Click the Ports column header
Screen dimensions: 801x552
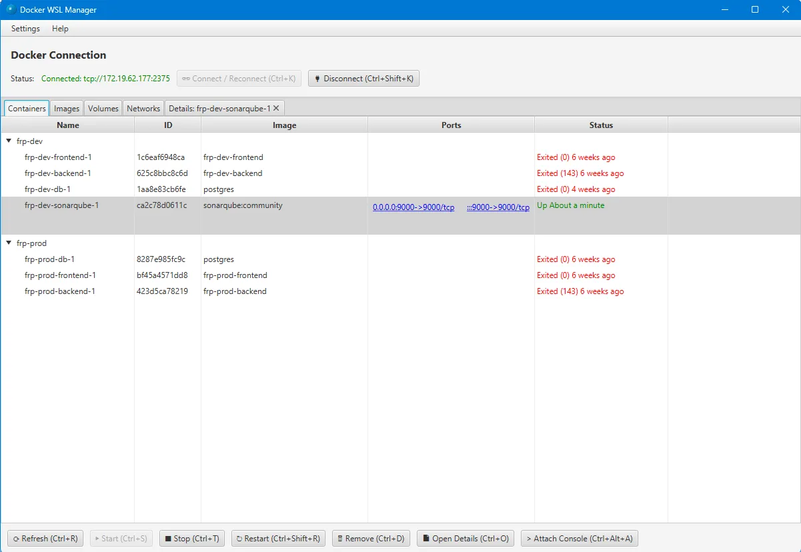[452, 125]
